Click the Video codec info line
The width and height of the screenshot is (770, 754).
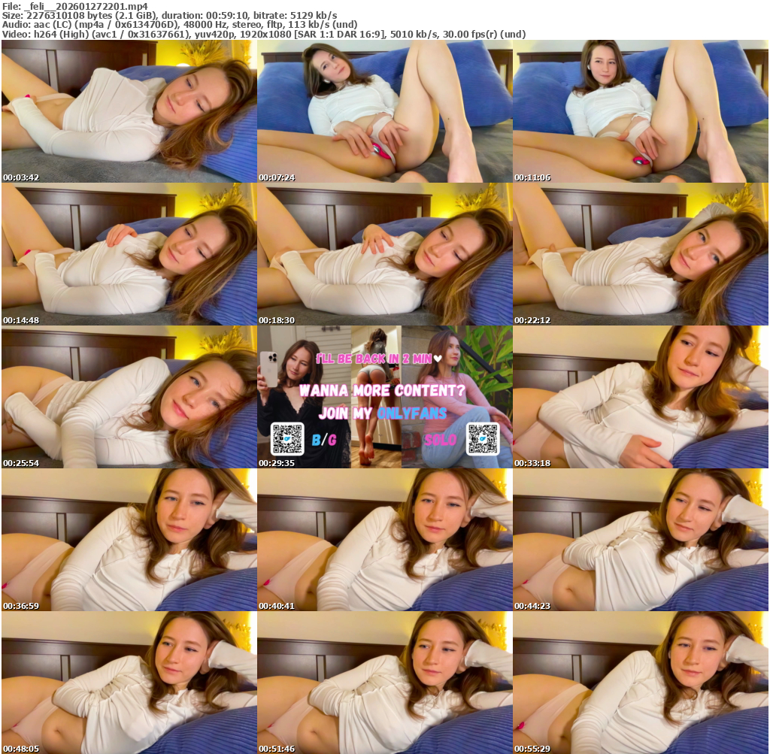click(263, 34)
